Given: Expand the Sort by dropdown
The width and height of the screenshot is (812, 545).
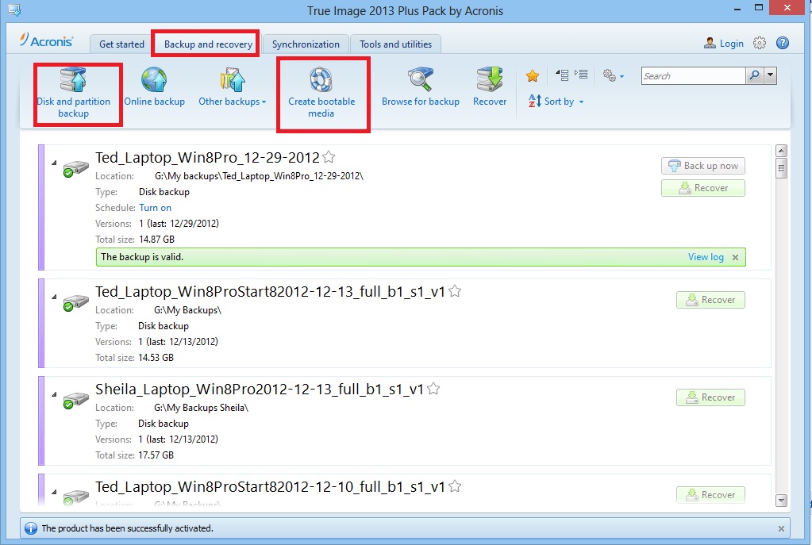Looking at the screenshot, I should pos(556,102).
